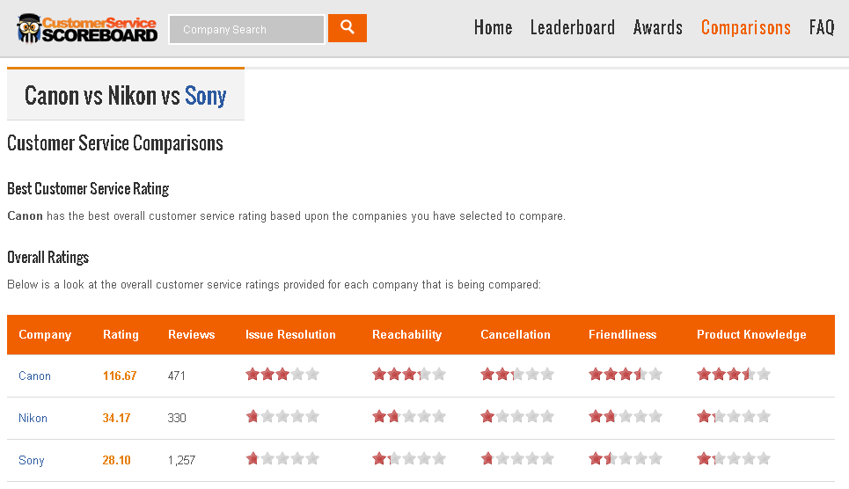Click bold Canon in the best rating sentence
849x489 pixels.
coord(25,216)
